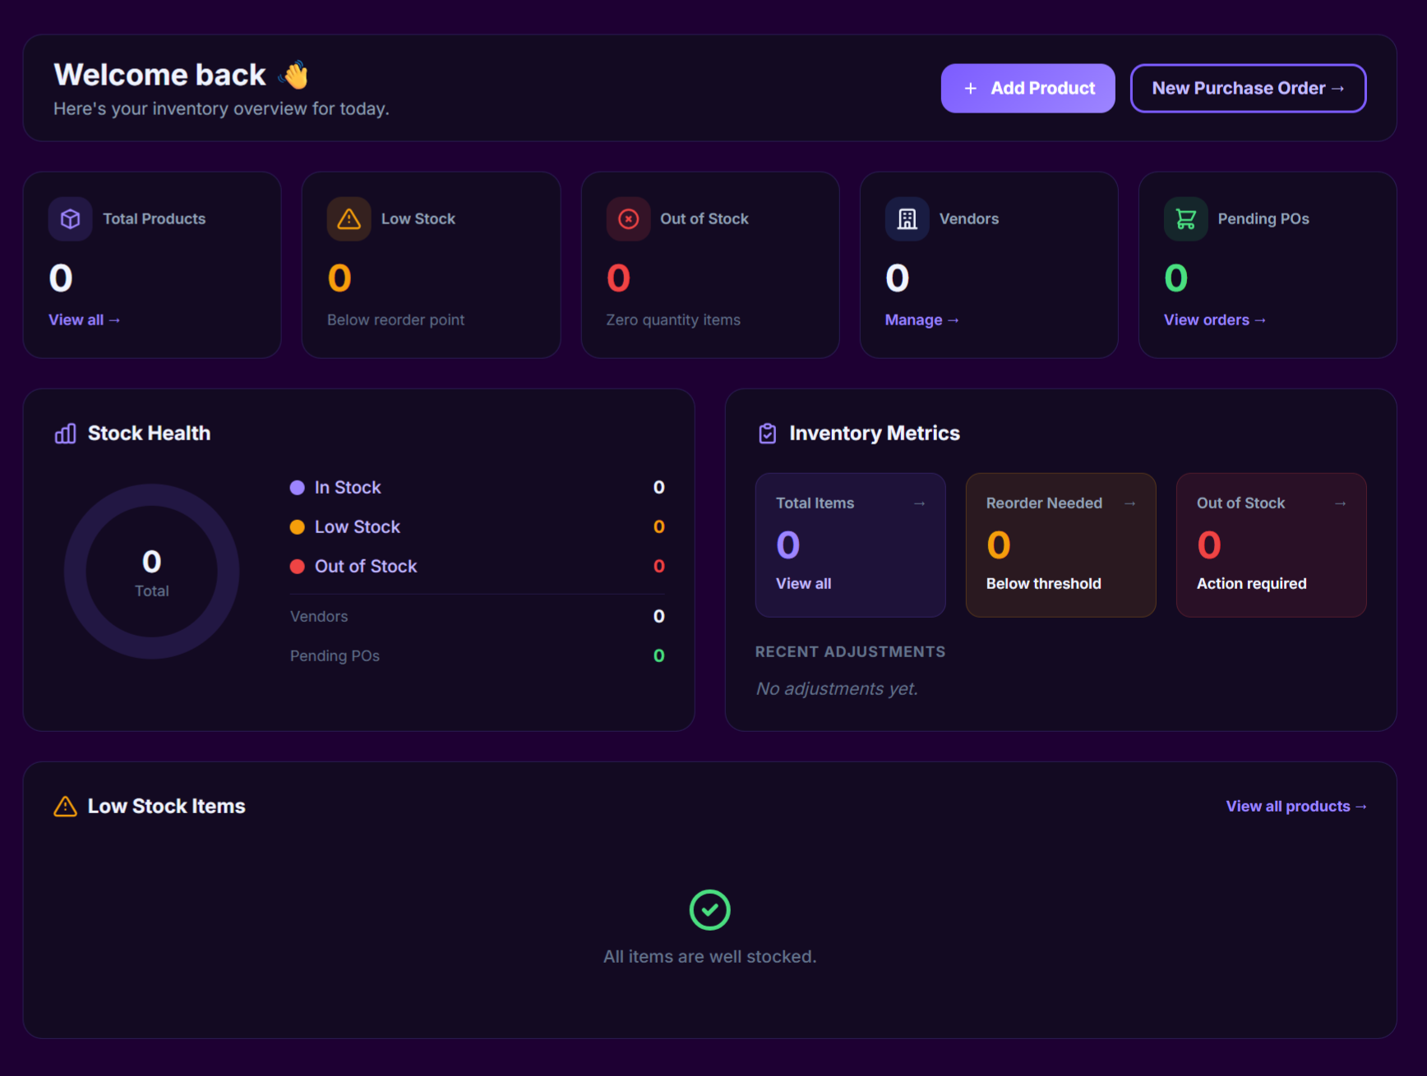Open the Manage vendors link
Screen dimensions: 1427x1076
pyautogui.click(x=921, y=320)
